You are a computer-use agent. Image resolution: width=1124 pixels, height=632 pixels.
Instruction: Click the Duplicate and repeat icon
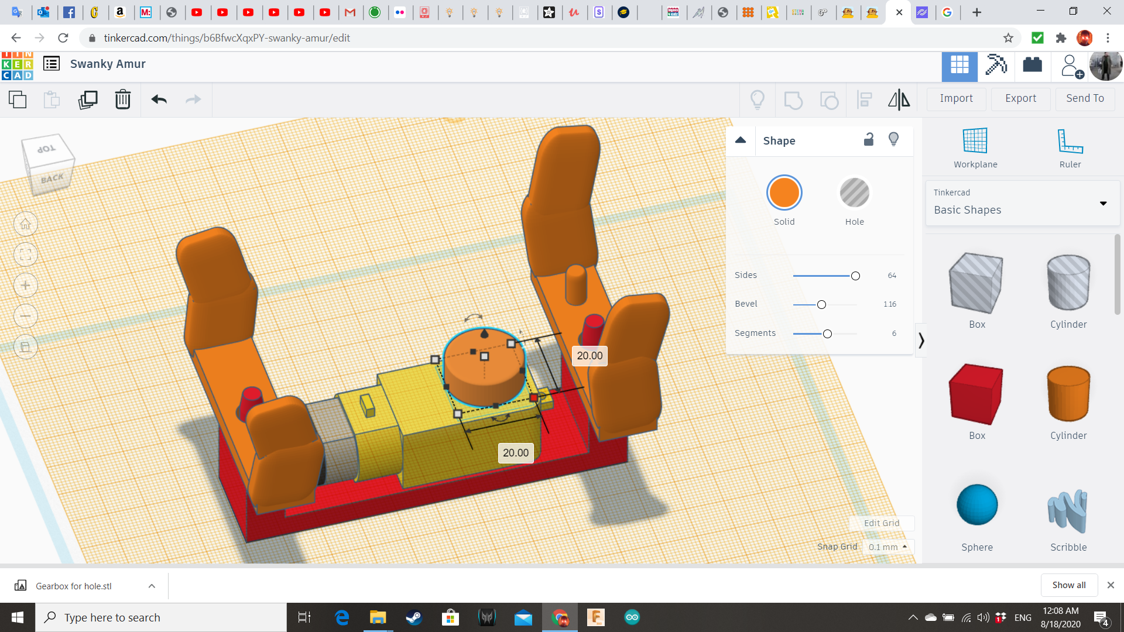click(x=88, y=100)
